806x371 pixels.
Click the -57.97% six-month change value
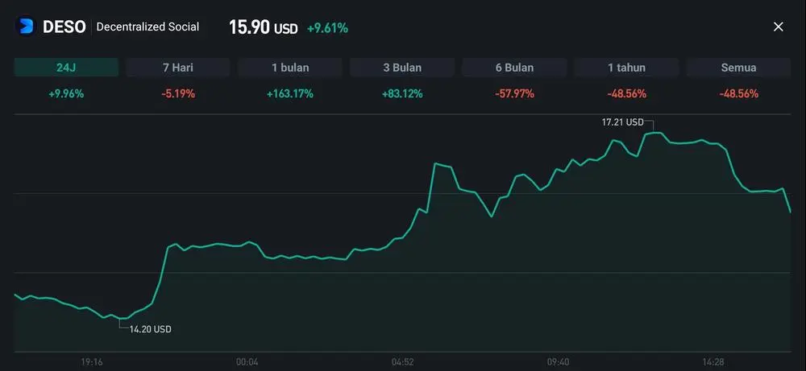point(514,93)
